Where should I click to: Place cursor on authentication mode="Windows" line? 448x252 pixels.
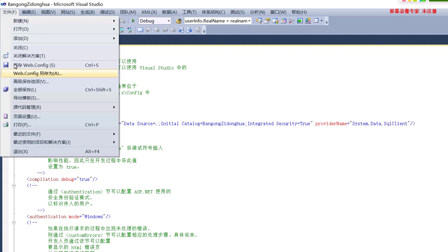click(69, 217)
